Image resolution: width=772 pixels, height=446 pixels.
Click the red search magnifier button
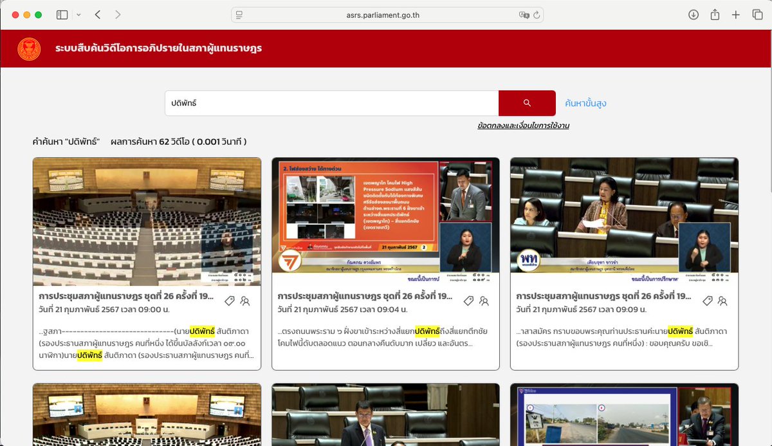(527, 103)
